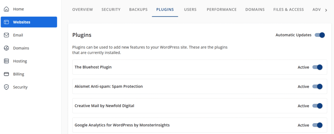The width and height of the screenshot is (334, 134).
Task: Click "The Bluehost Plugin" name text
Action: tap(93, 67)
